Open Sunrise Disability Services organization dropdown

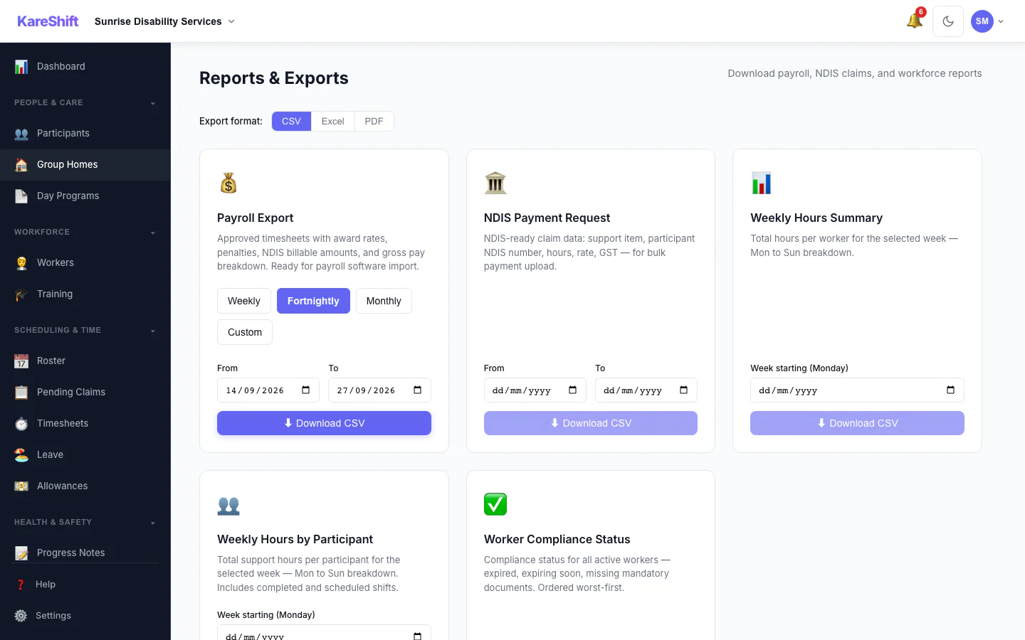point(164,21)
